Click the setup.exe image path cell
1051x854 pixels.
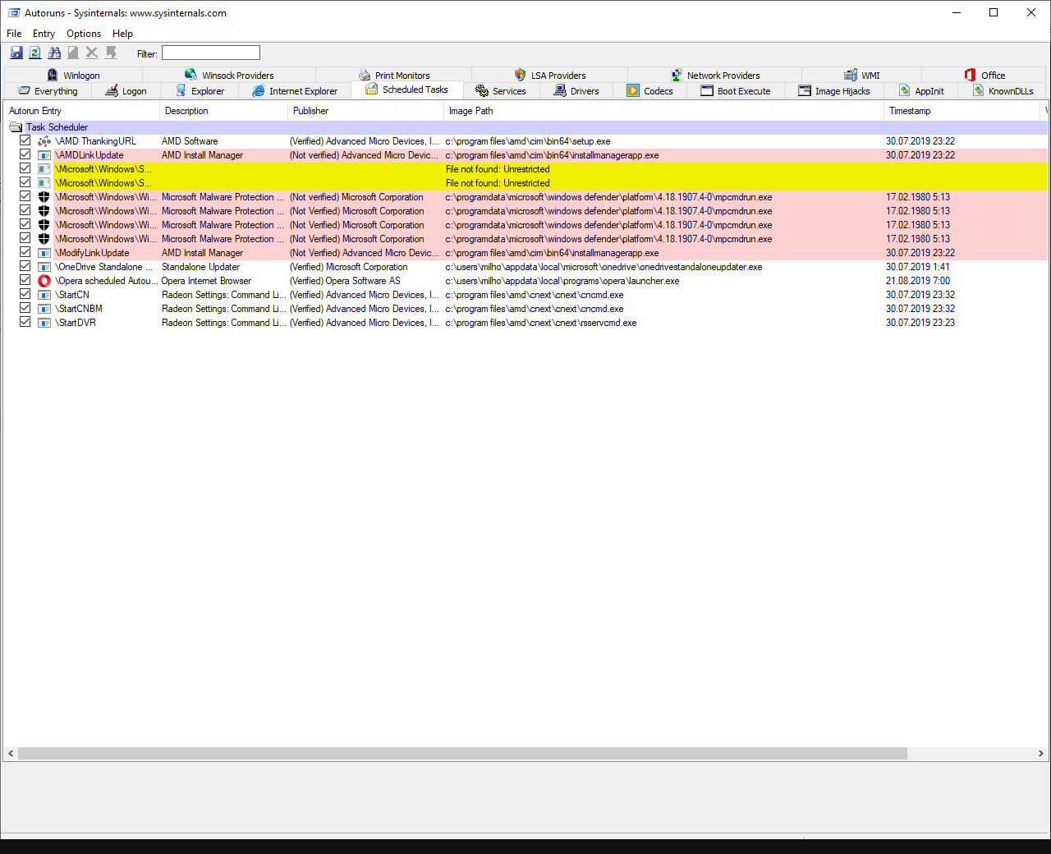[528, 141]
